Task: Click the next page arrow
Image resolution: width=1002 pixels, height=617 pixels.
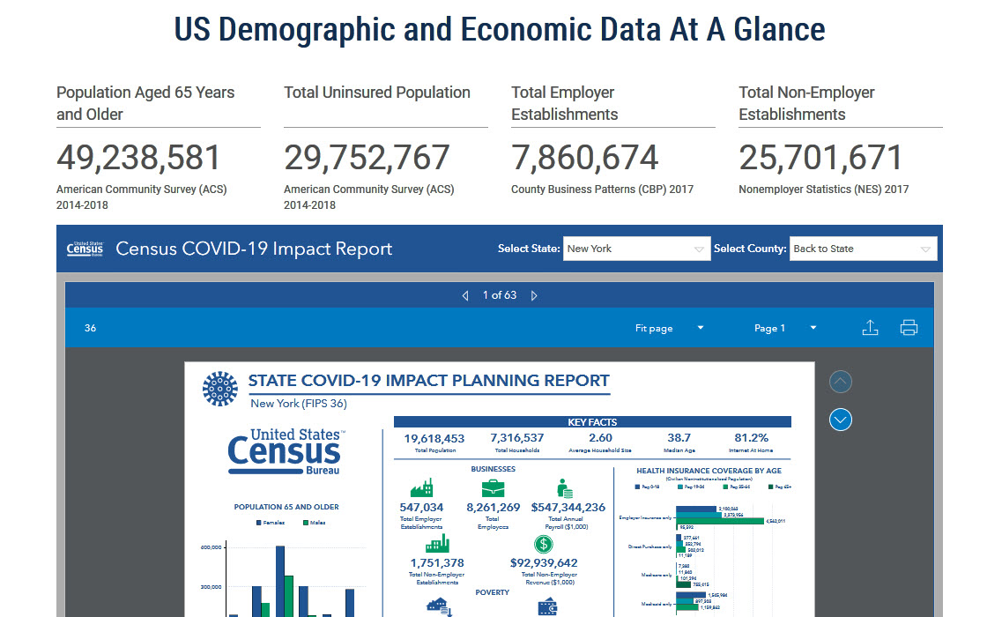Action: point(533,295)
